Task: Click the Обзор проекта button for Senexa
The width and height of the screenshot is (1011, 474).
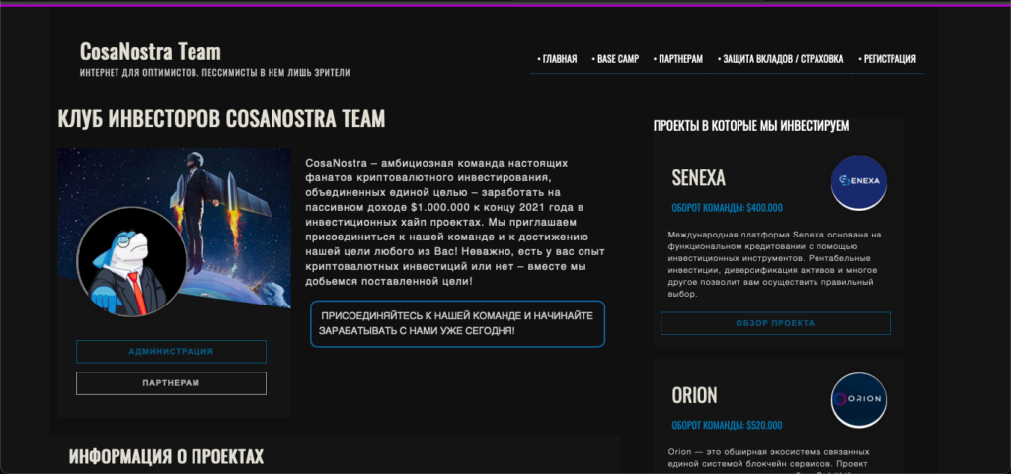Action: click(x=775, y=323)
